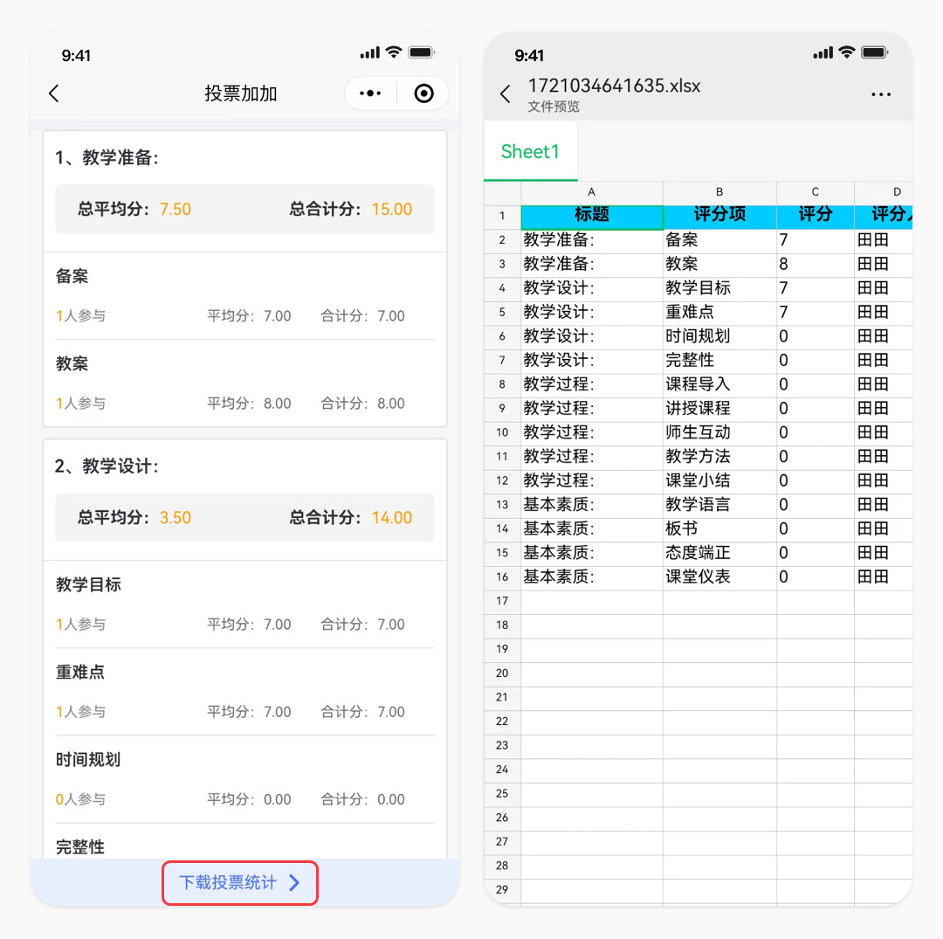Tap the 时间规划 item row
Screen dimensions: 943x939
click(244, 777)
